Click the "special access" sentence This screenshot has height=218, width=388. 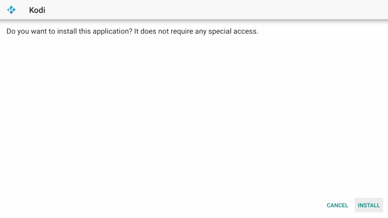[196, 32]
